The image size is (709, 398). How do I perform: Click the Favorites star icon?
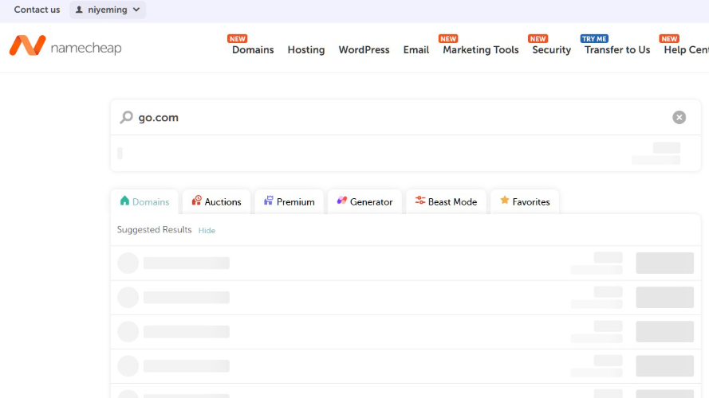pyautogui.click(x=505, y=200)
